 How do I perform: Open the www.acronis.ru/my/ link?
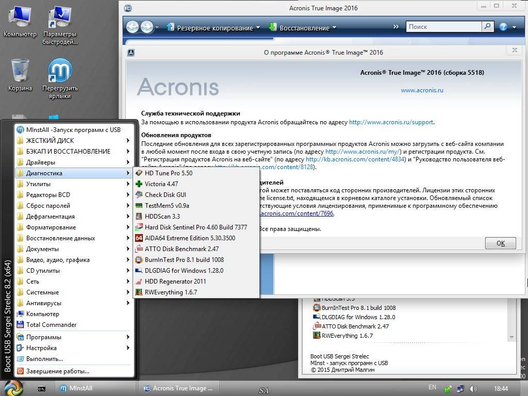[x=363, y=152]
